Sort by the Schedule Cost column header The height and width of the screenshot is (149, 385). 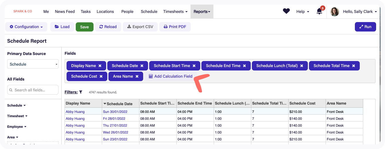[x=307, y=103]
